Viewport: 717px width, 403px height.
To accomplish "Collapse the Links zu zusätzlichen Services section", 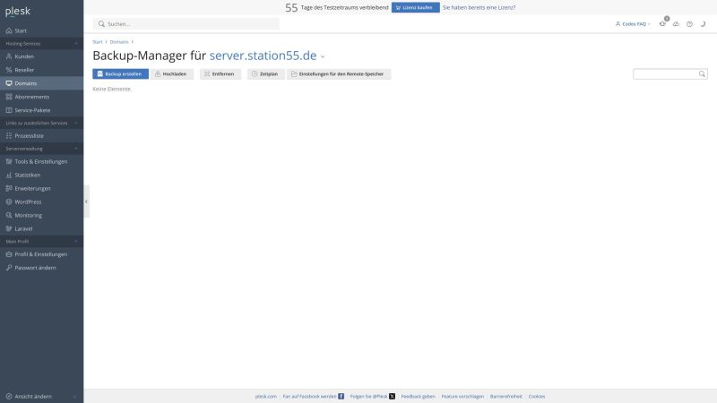I will click(x=76, y=123).
